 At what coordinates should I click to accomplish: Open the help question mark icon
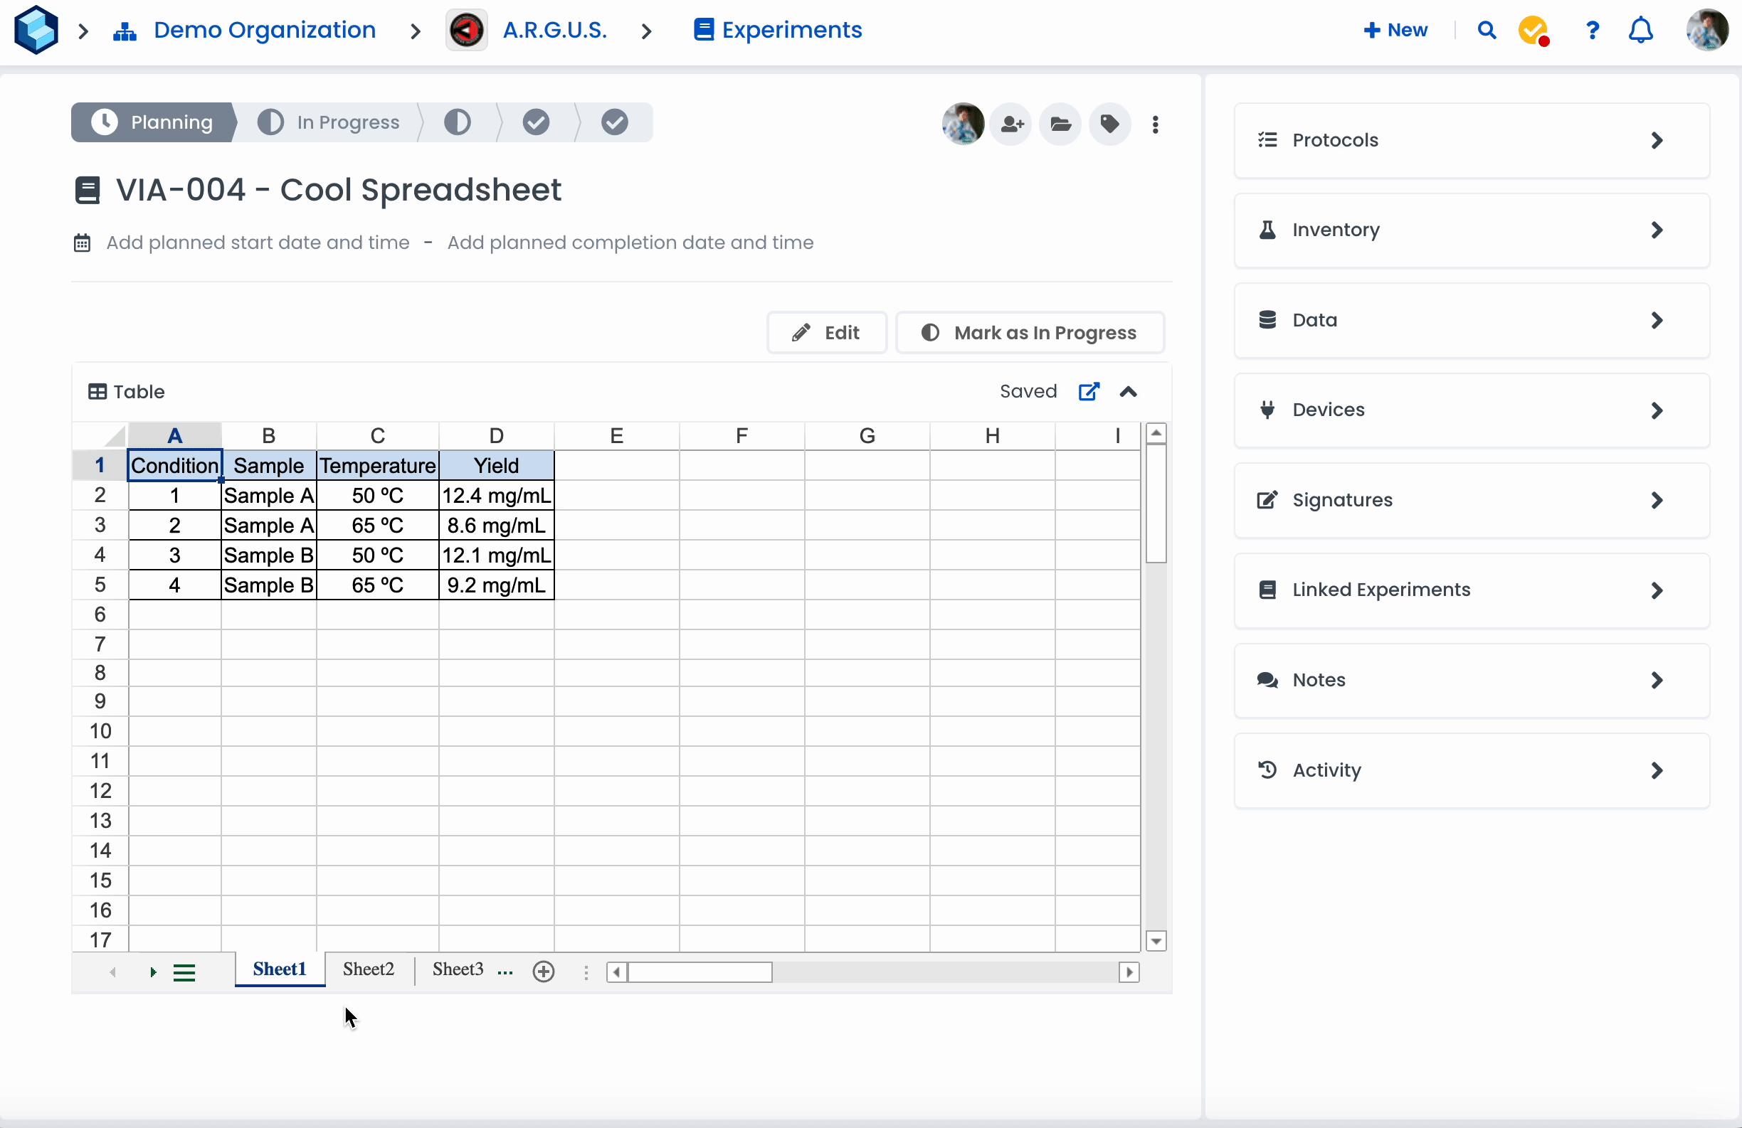click(1592, 31)
